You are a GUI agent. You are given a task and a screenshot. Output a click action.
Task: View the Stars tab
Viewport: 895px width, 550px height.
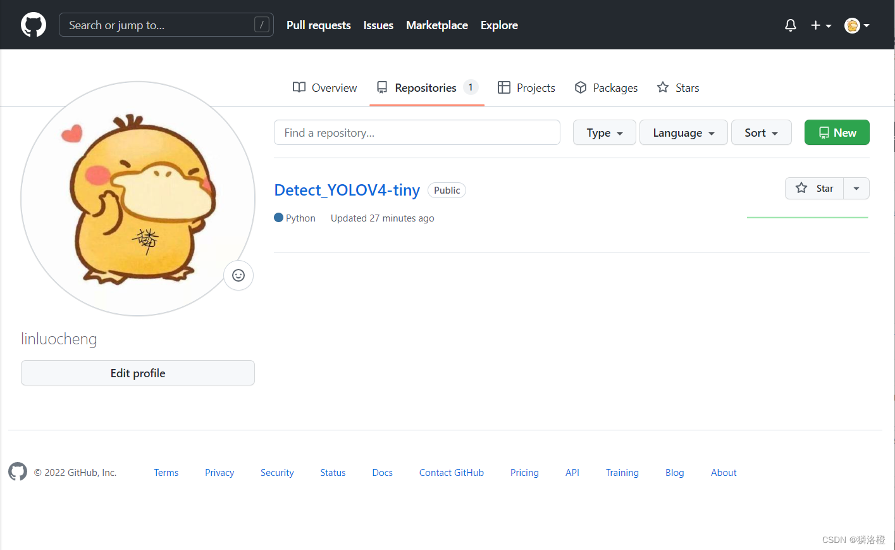coord(678,87)
